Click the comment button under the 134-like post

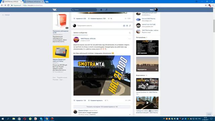pos(95,100)
